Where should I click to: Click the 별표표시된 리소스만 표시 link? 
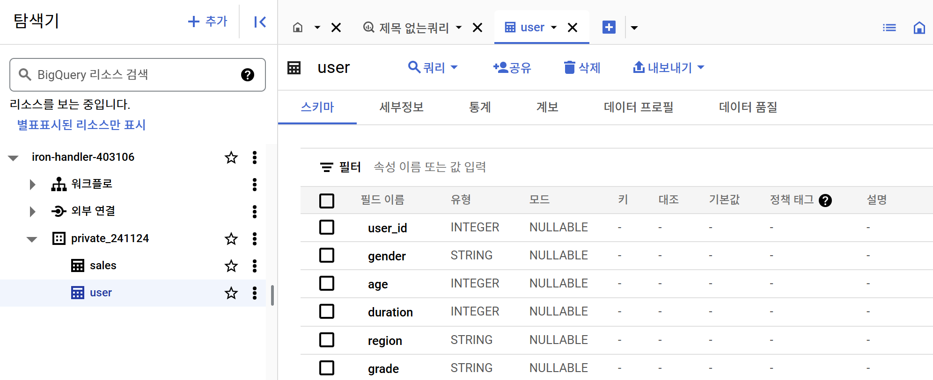[x=81, y=125]
